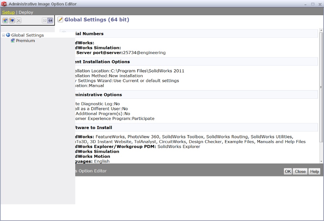This screenshot has height=221, width=324.
Task: Click the Add Machine toolbar icon
Action: tap(12, 21)
